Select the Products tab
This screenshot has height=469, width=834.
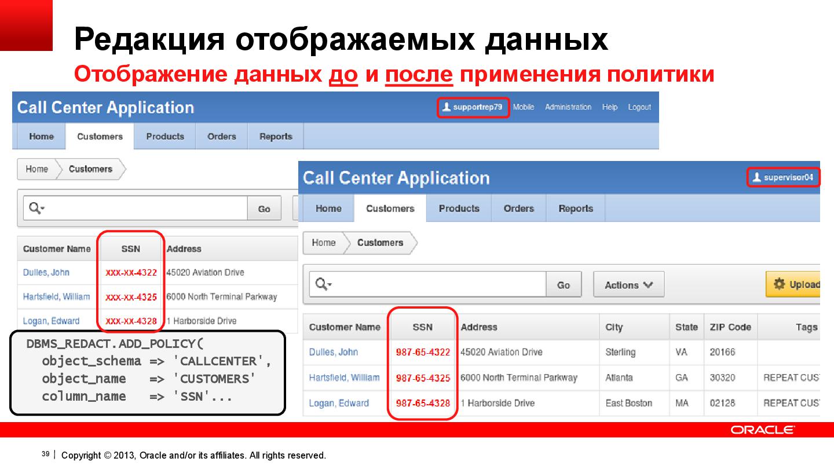[x=164, y=136]
